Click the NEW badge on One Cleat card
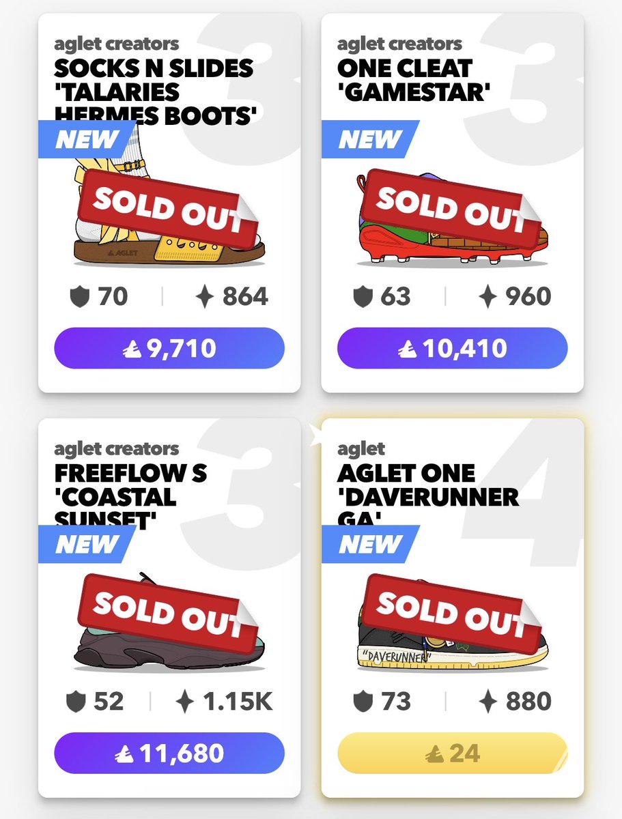Viewport: 622px width, 819px height. (x=370, y=139)
